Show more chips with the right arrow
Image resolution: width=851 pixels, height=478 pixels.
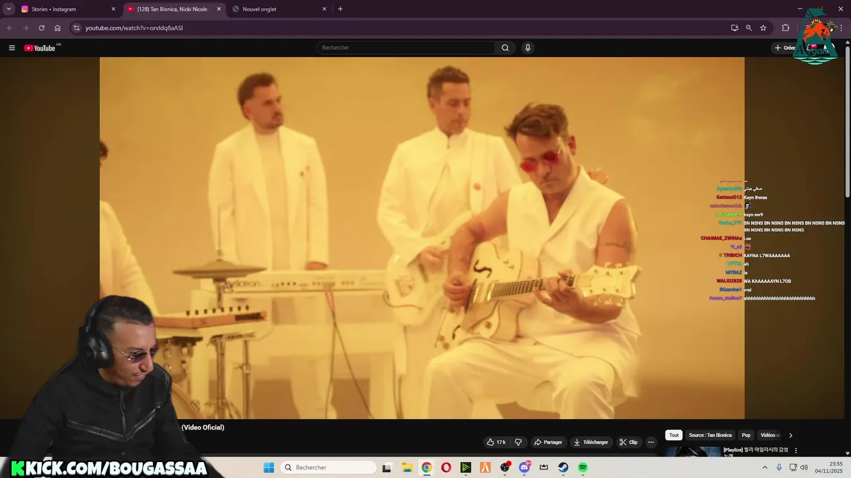(x=790, y=436)
